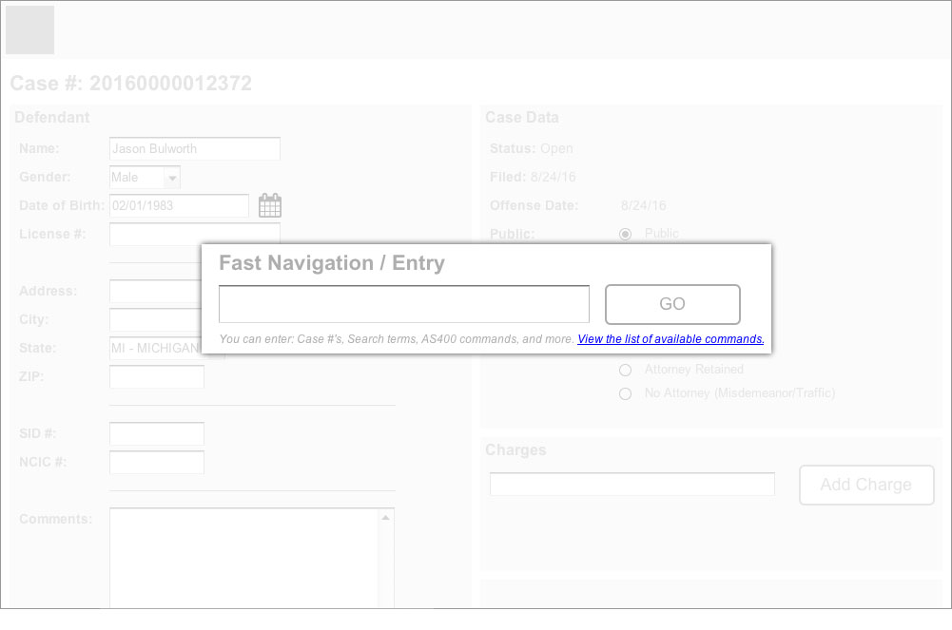Select No Attorney (Misdemeanor/Traffic) radio option
Screen dimensions: 952x630
point(625,393)
